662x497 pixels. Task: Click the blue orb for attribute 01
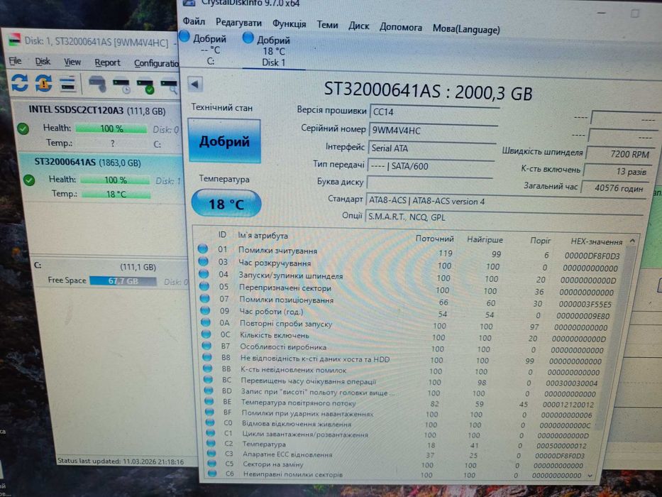203,248
